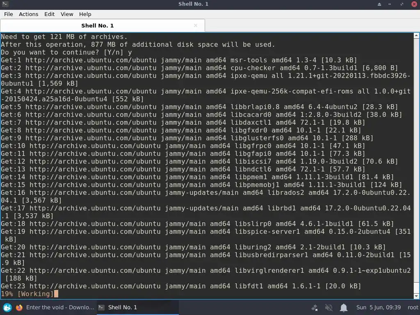Click the 'Get:18' libslirp0 line

(197, 224)
